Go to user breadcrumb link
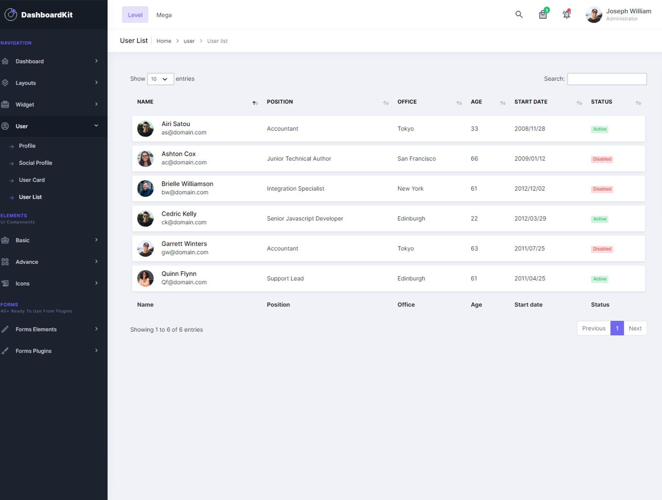Image resolution: width=662 pixels, height=500 pixels. pyautogui.click(x=189, y=41)
